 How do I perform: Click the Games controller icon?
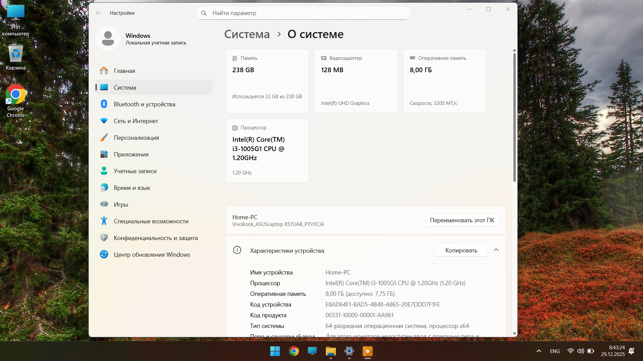point(104,204)
